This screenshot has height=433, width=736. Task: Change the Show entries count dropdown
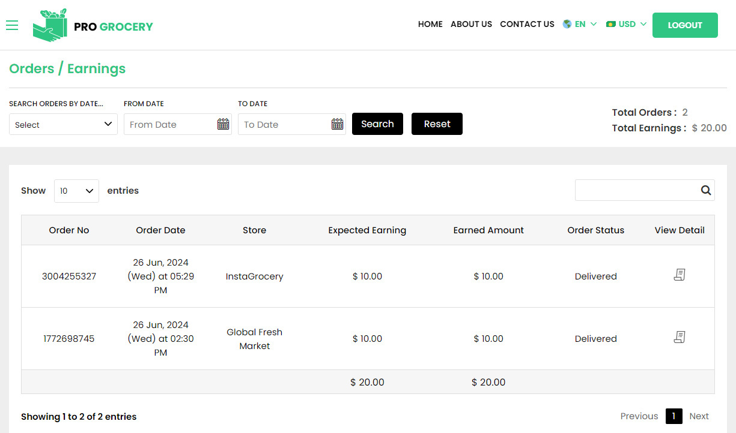pyautogui.click(x=76, y=191)
